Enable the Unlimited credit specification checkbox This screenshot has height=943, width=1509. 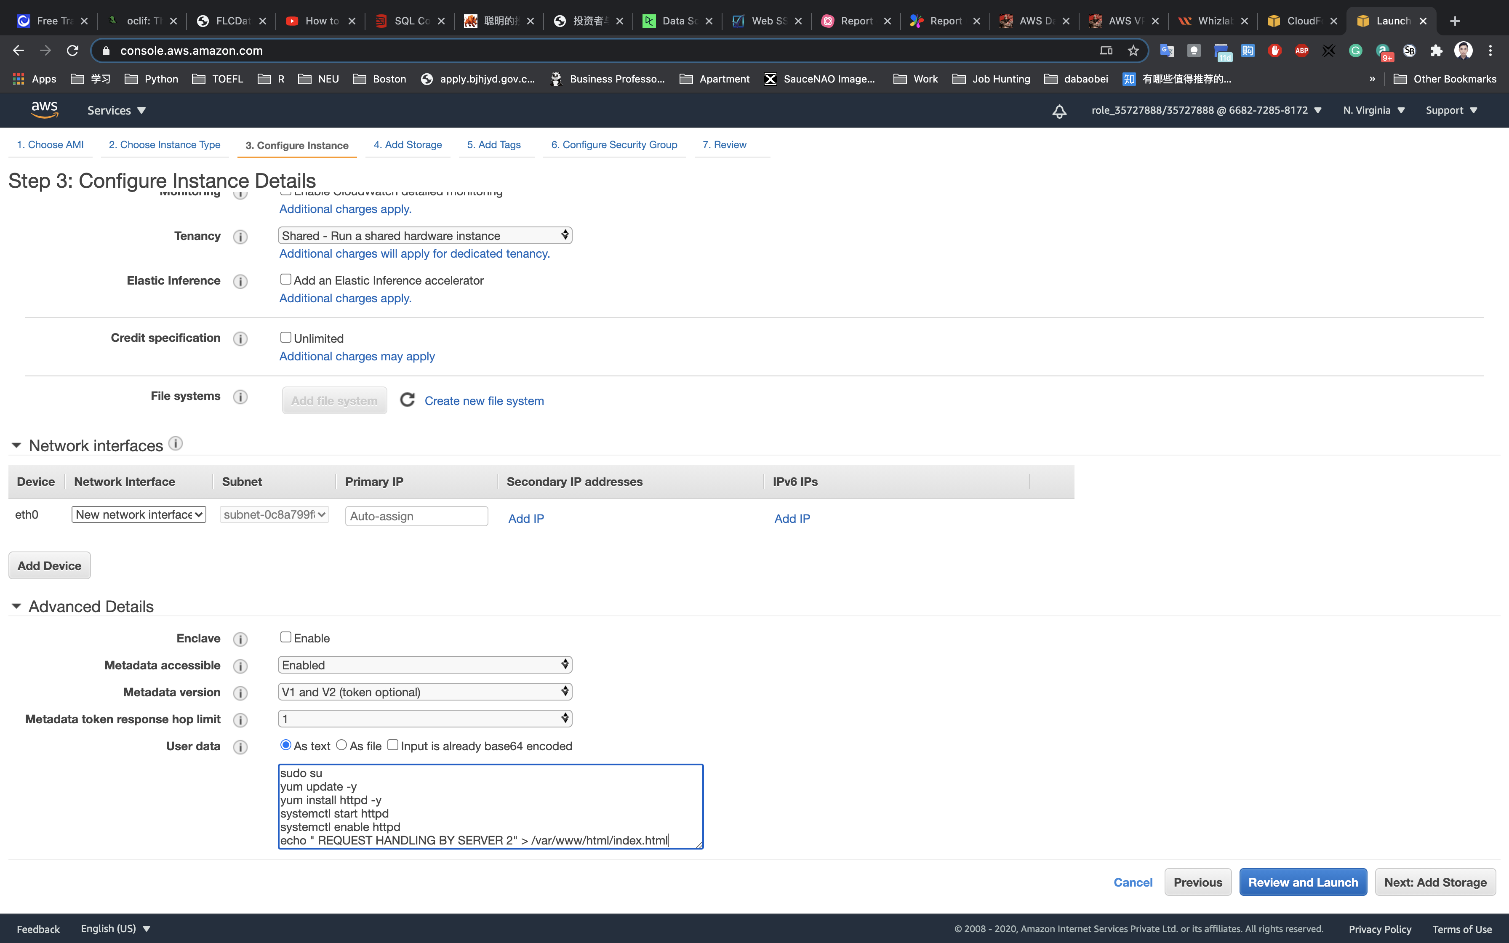click(x=285, y=337)
